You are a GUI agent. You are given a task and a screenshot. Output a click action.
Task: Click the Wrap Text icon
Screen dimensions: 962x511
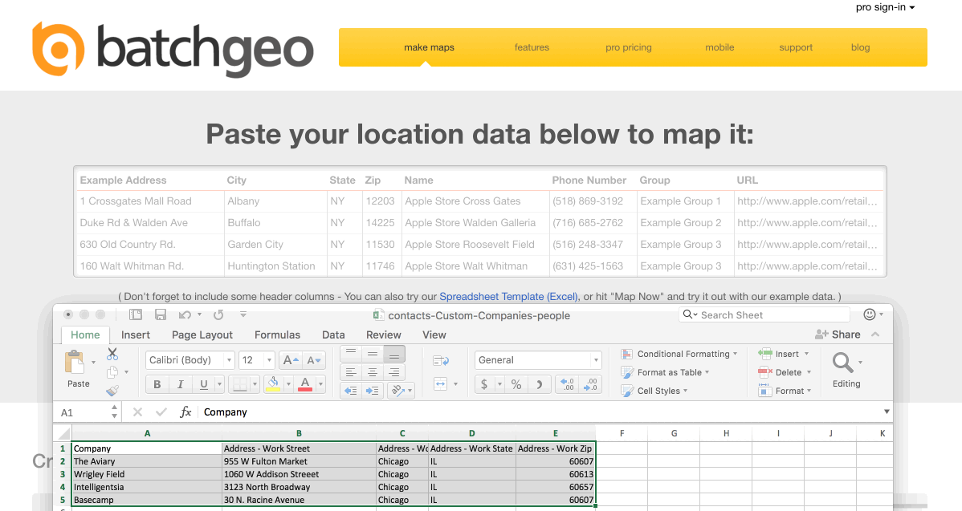(440, 360)
